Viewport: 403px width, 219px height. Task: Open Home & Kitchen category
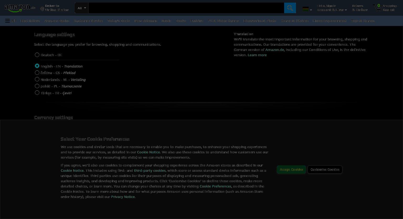(x=294, y=21)
